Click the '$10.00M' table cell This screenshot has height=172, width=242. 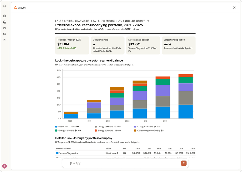pyautogui.click(x=190, y=153)
